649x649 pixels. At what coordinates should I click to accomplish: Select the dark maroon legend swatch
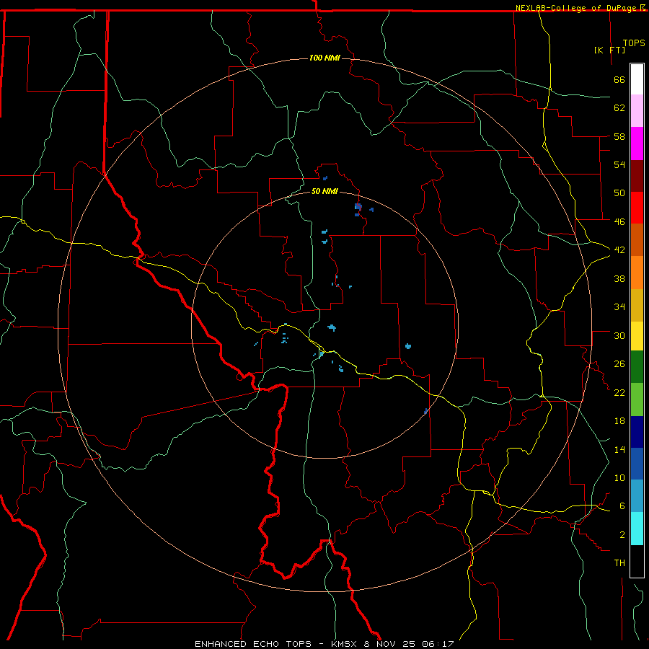point(637,176)
